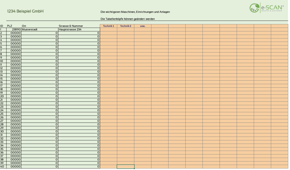This screenshot has height=170, width=290.
Task: Click the Ort cell in row 9
Action: (x=40, y=58)
